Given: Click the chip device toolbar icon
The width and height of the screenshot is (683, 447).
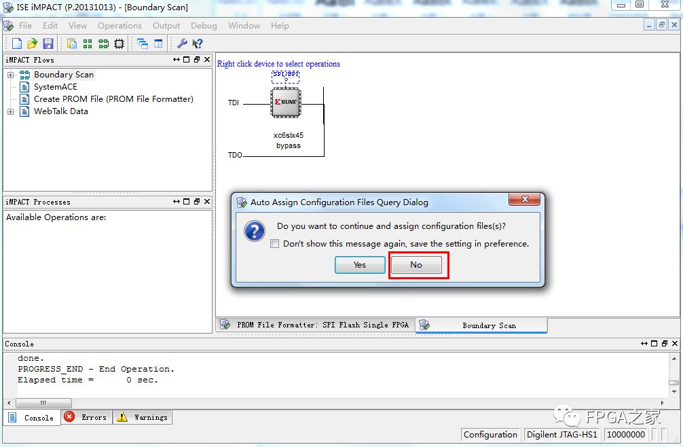Looking at the screenshot, I should pos(119,43).
